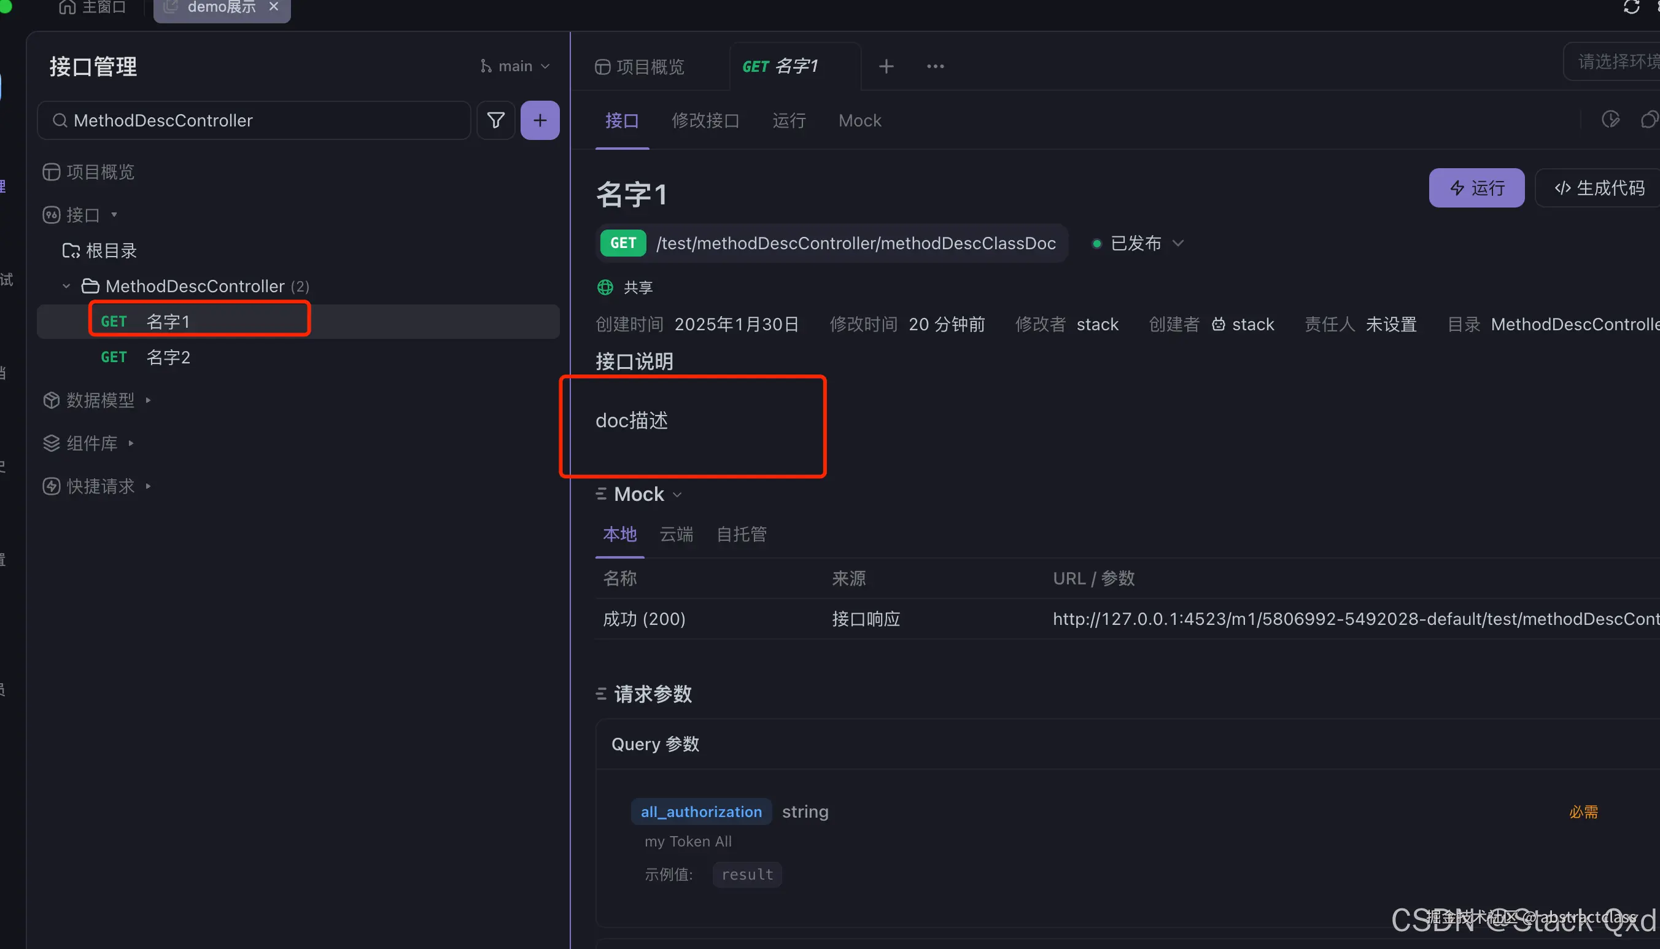The width and height of the screenshot is (1660, 949).
Task: Collapse the Mock section chevron
Action: (677, 495)
